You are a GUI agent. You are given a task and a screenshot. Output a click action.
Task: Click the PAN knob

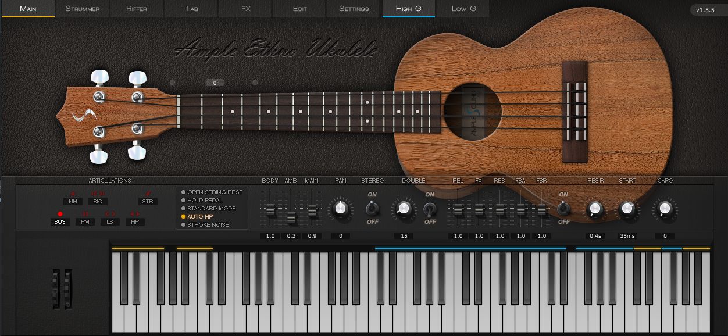click(341, 208)
